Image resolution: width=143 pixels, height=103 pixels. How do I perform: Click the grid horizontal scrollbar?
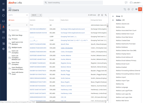pyautogui.click(x=58, y=102)
